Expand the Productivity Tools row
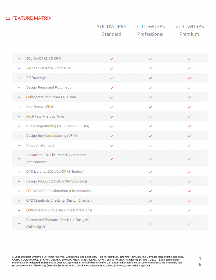The height and width of the screenshot is (280, 216). click(19, 145)
